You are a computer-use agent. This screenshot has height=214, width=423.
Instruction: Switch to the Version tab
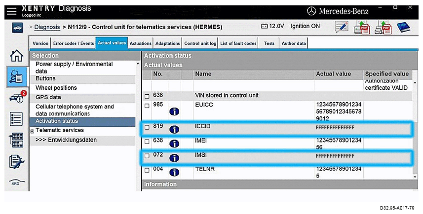40,43
